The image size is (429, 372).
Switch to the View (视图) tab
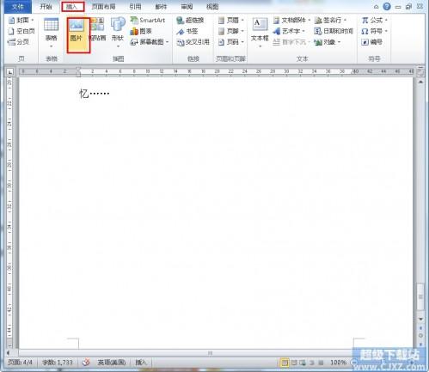click(x=212, y=7)
